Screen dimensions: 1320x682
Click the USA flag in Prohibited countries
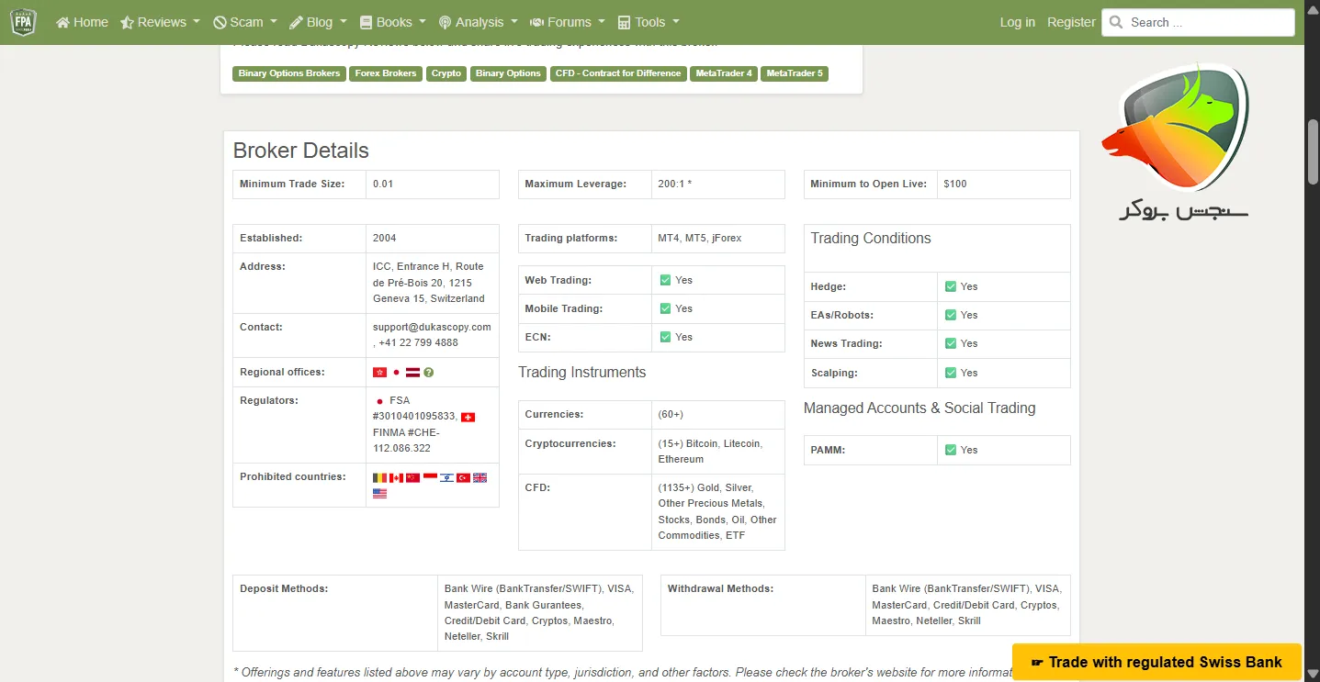tap(379, 494)
